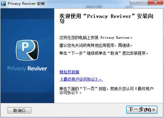
Task: Click the text 建议您先关闭所有其他应用程序
Action: [96, 45]
